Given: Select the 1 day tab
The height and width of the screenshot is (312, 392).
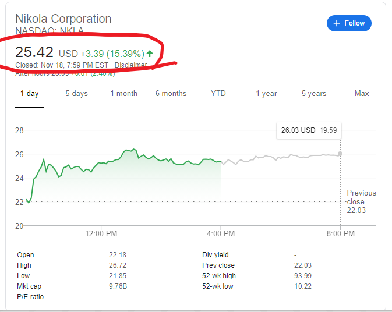Looking at the screenshot, I should (30, 93).
